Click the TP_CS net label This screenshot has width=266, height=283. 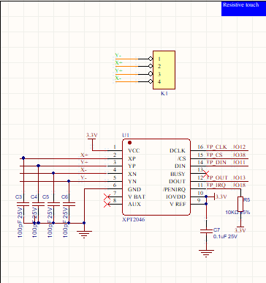coord(214,155)
